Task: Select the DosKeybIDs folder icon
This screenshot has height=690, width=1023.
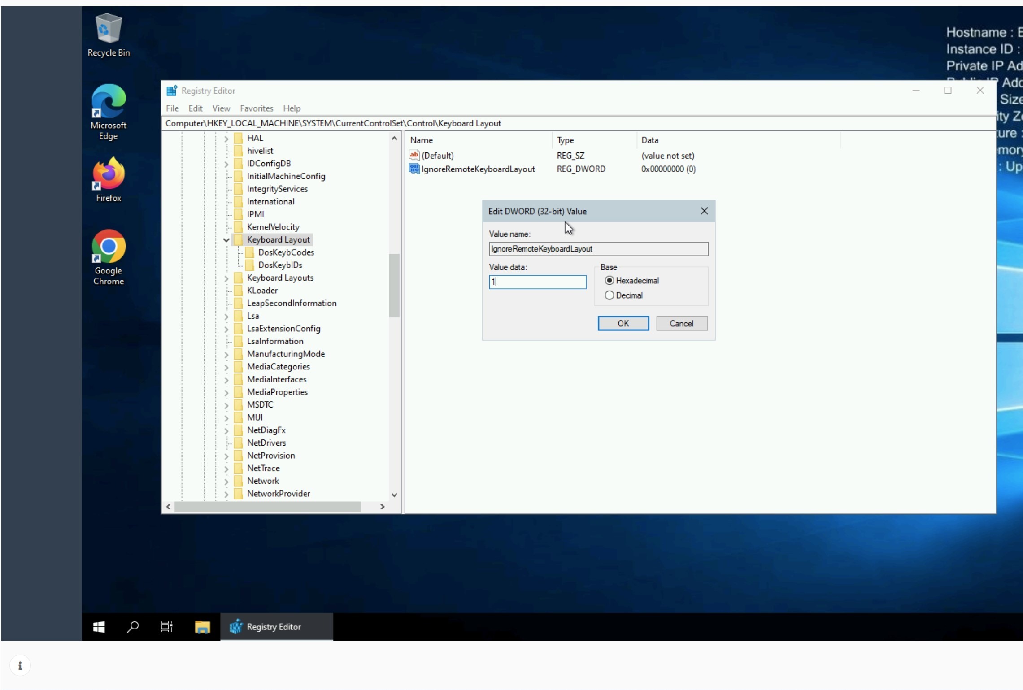Action: (250, 265)
